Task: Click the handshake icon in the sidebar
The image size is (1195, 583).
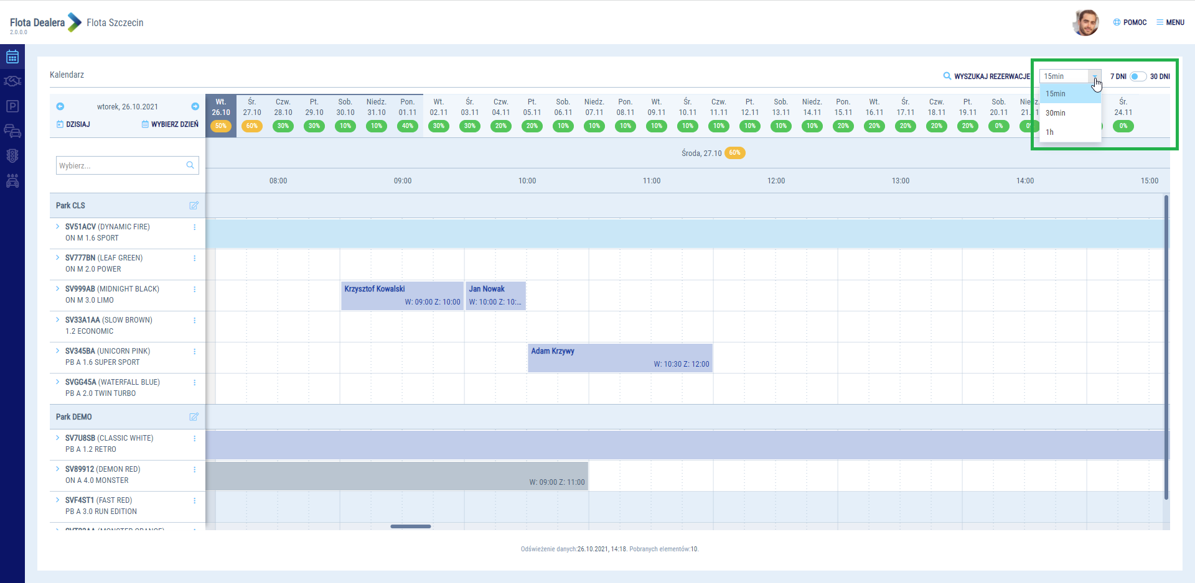Action: click(12, 81)
